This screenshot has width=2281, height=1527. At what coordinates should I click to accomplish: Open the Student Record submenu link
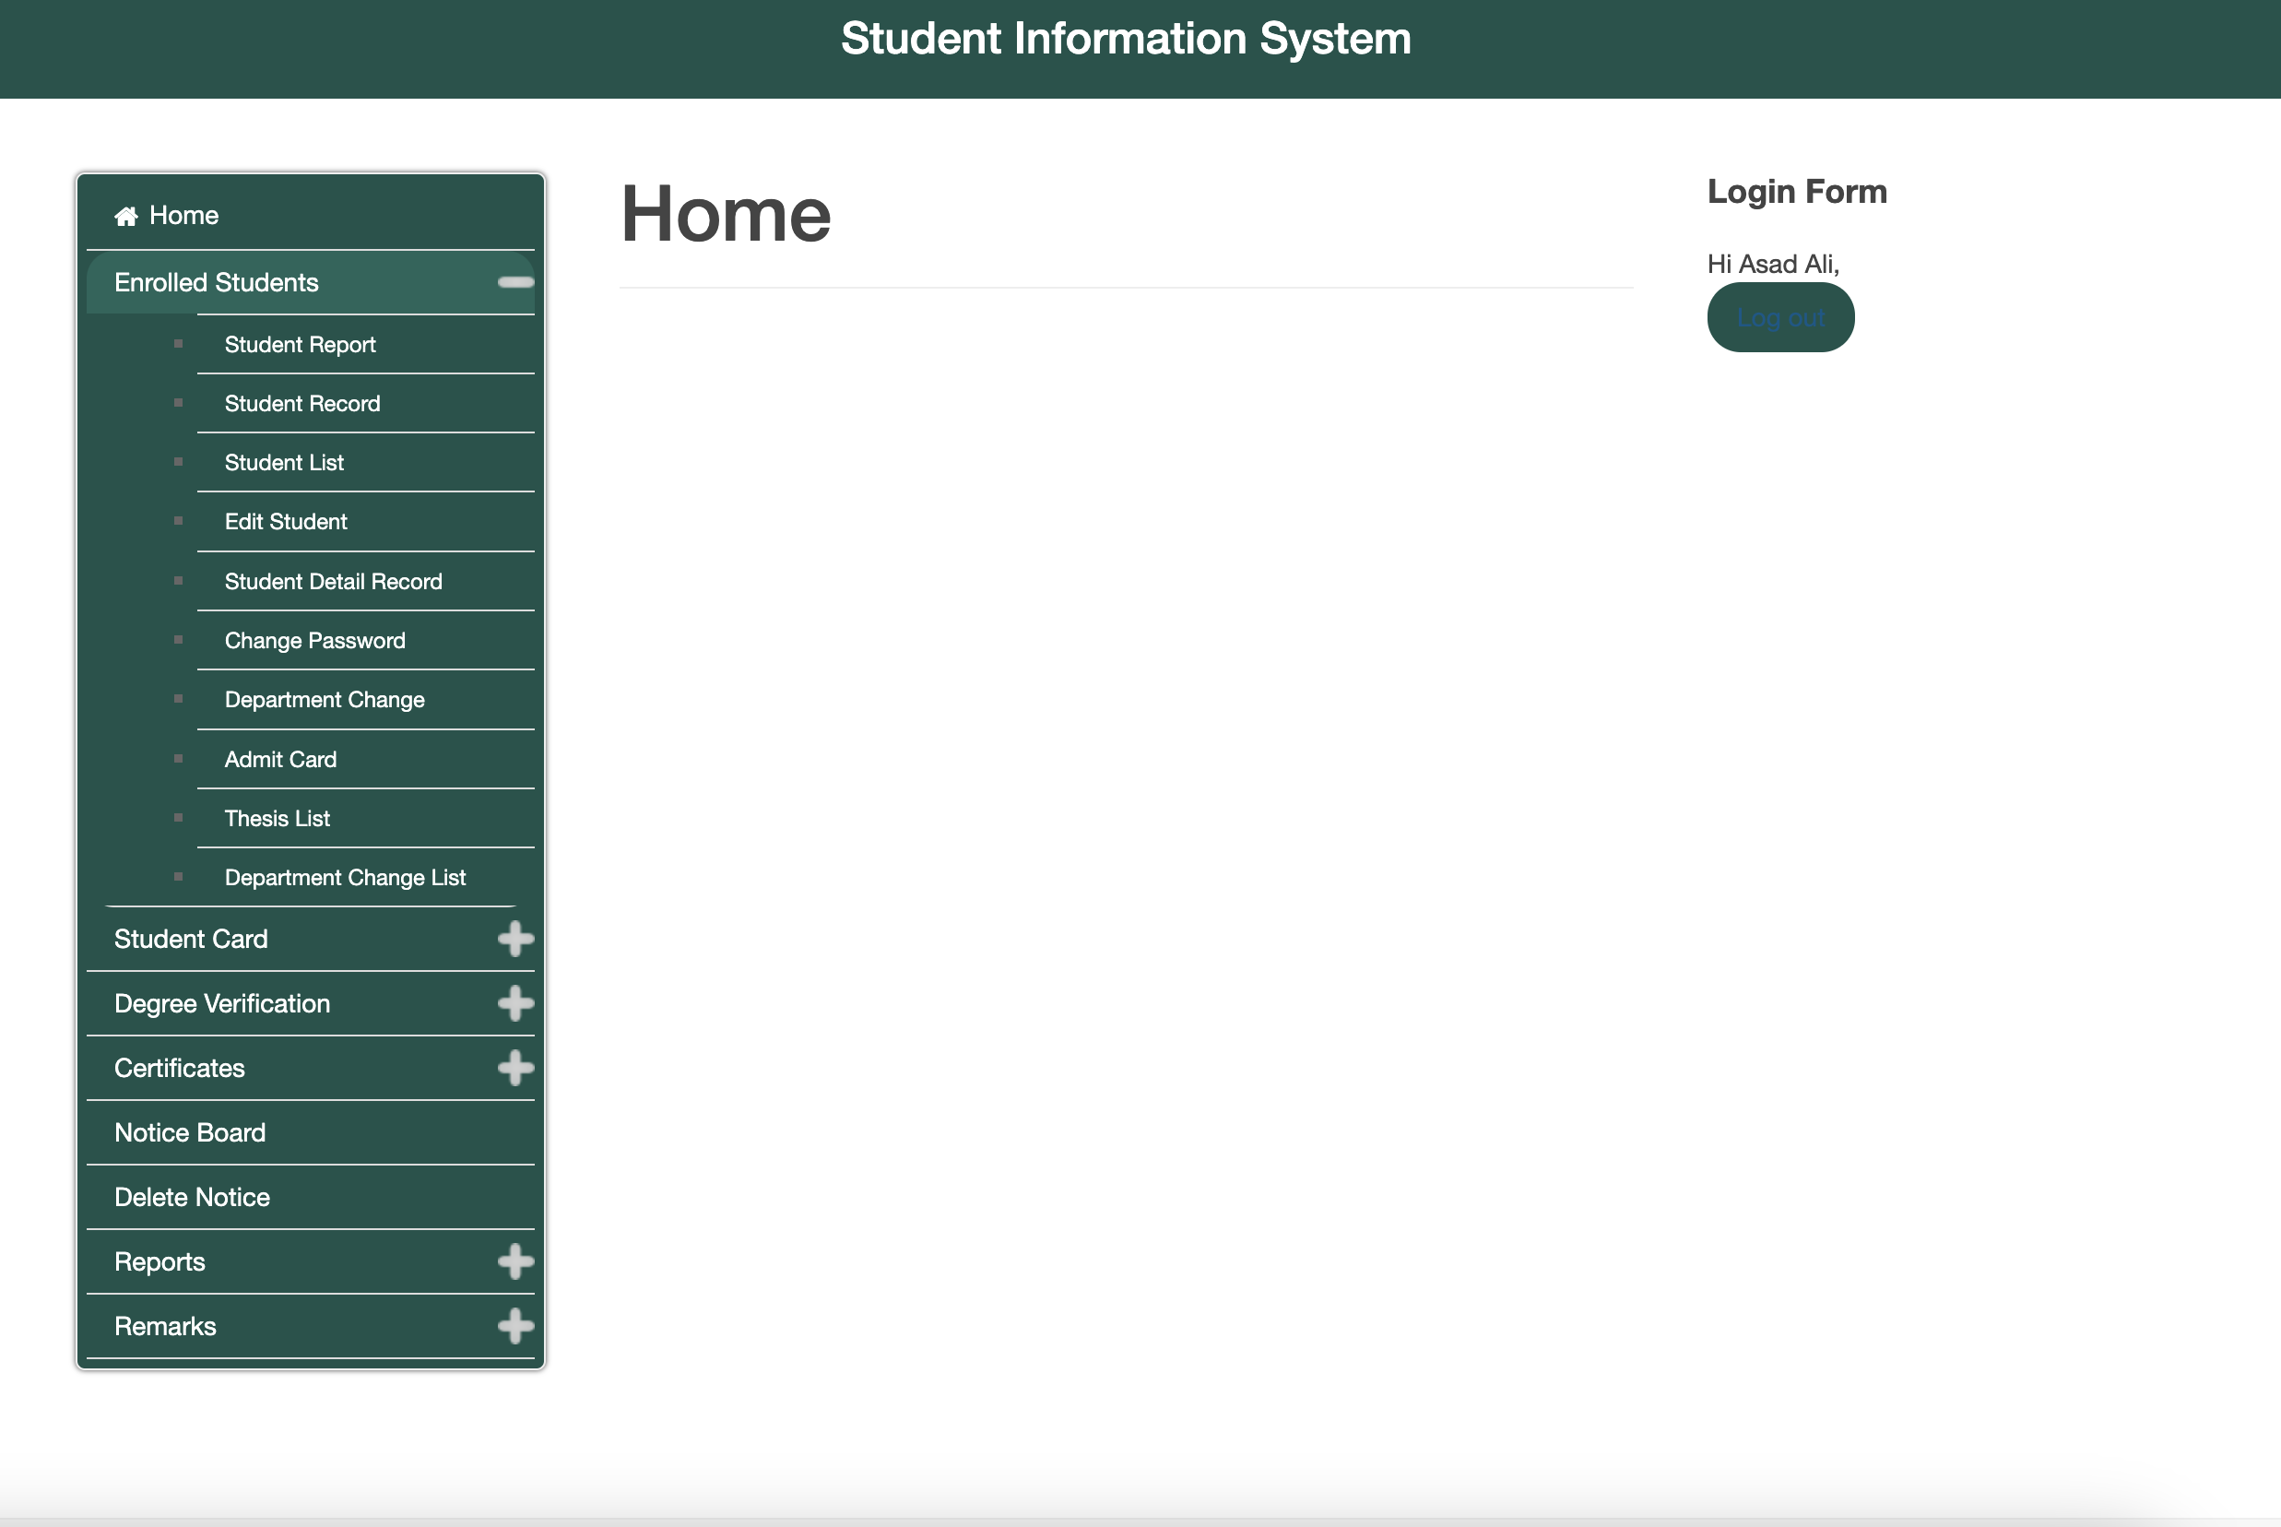[x=365, y=403]
